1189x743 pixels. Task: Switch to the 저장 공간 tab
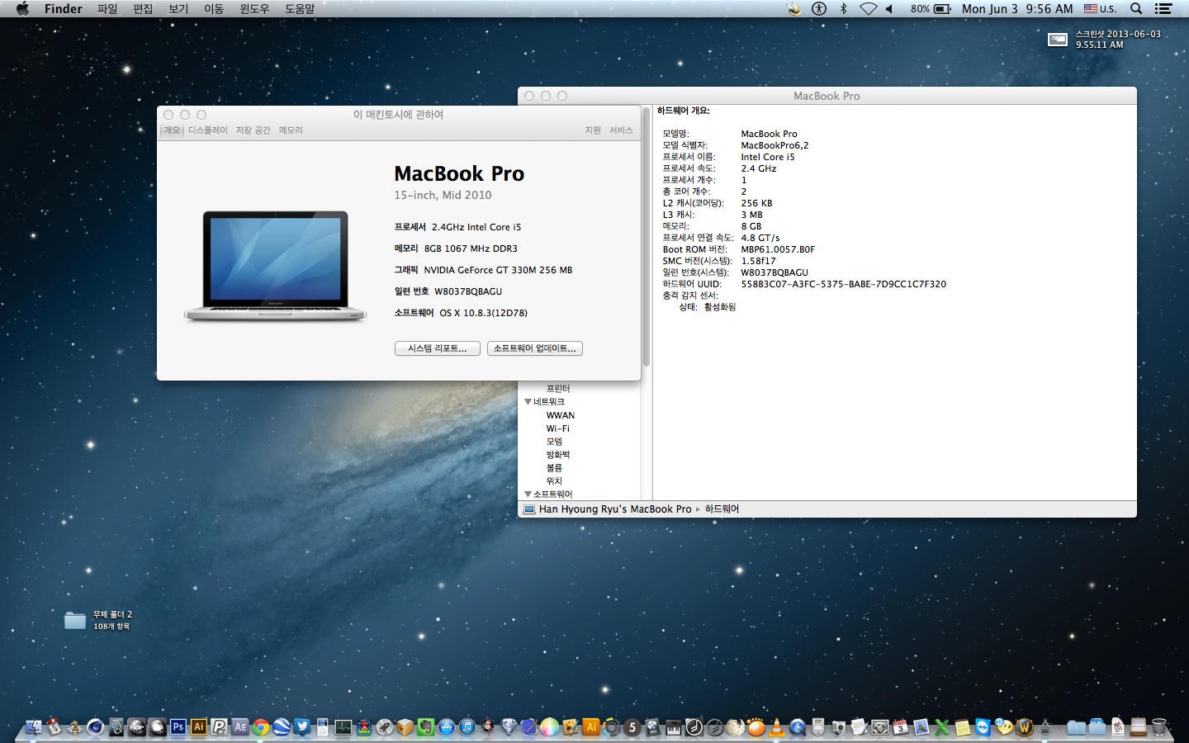pos(253,130)
